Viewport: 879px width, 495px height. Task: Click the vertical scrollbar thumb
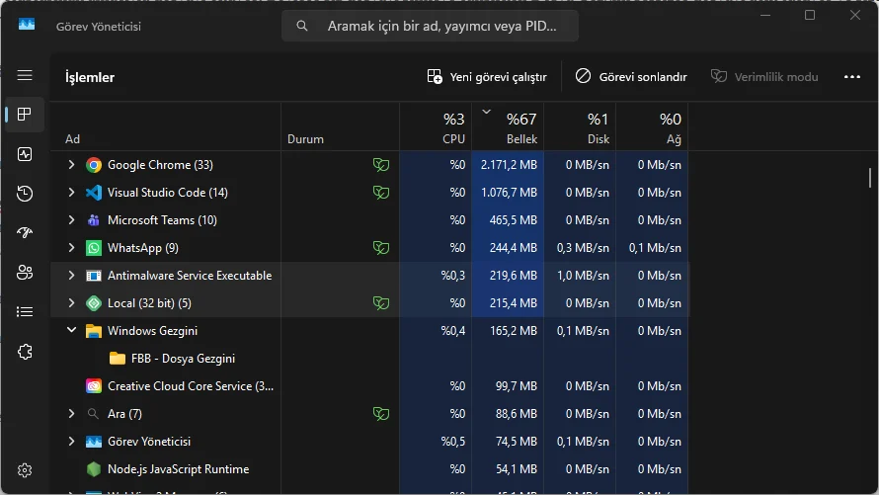point(870,178)
